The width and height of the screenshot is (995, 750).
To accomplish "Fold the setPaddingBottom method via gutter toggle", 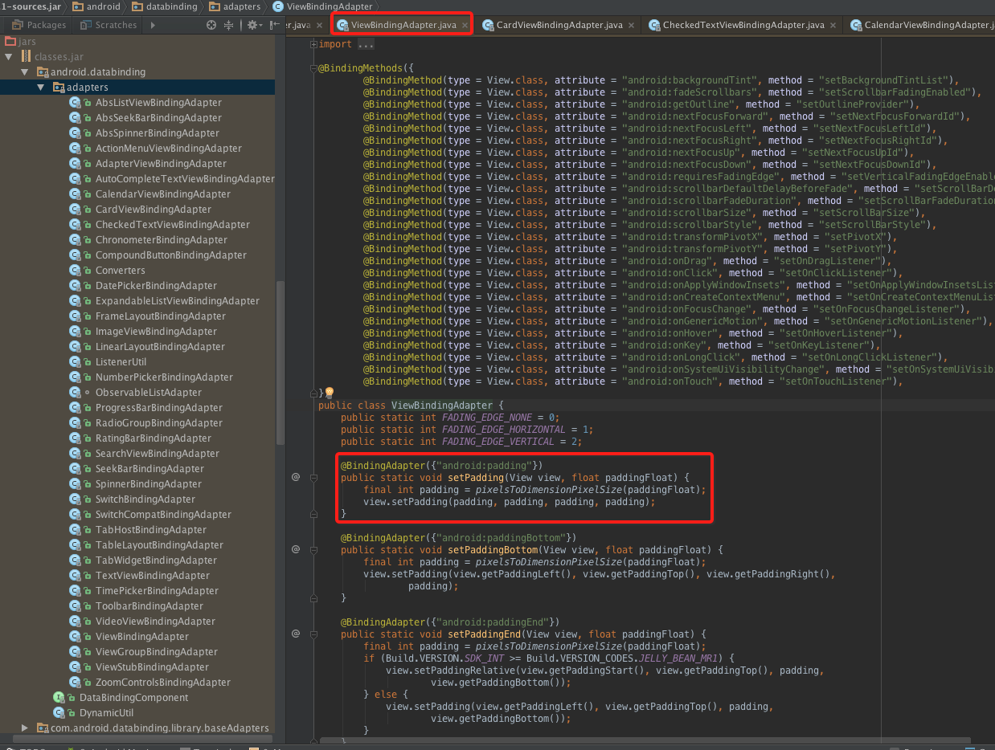I will coord(313,549).
